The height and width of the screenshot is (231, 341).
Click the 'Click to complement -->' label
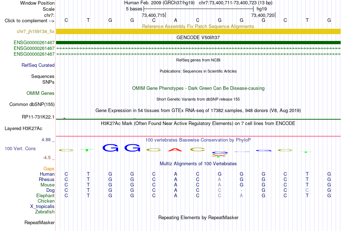(29, 21)
